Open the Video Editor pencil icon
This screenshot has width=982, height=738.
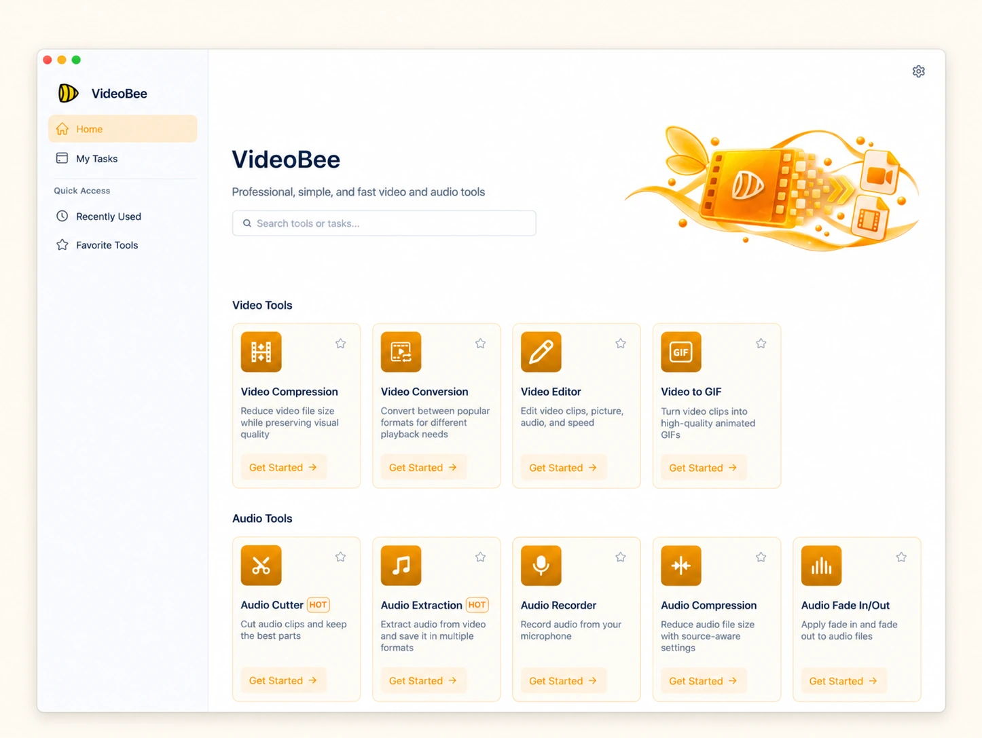pos(541,352)
